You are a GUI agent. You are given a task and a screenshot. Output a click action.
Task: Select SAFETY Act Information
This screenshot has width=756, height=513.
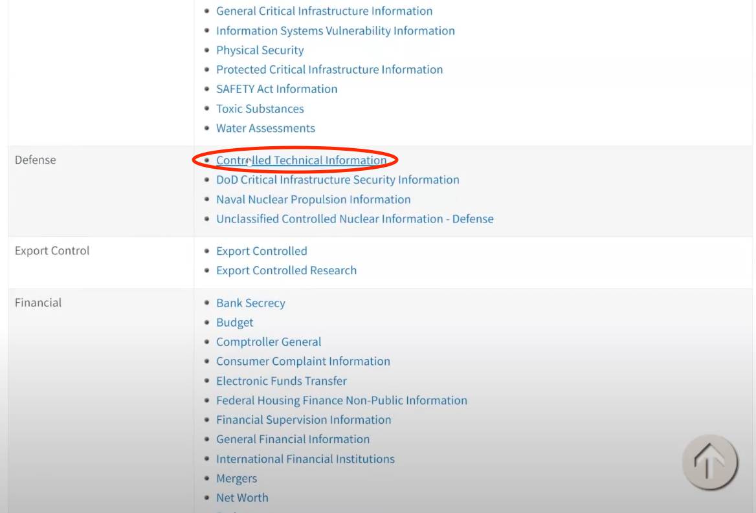tap(276, 89)
